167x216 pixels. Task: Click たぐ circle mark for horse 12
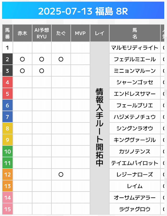click(x=61, y=174)
